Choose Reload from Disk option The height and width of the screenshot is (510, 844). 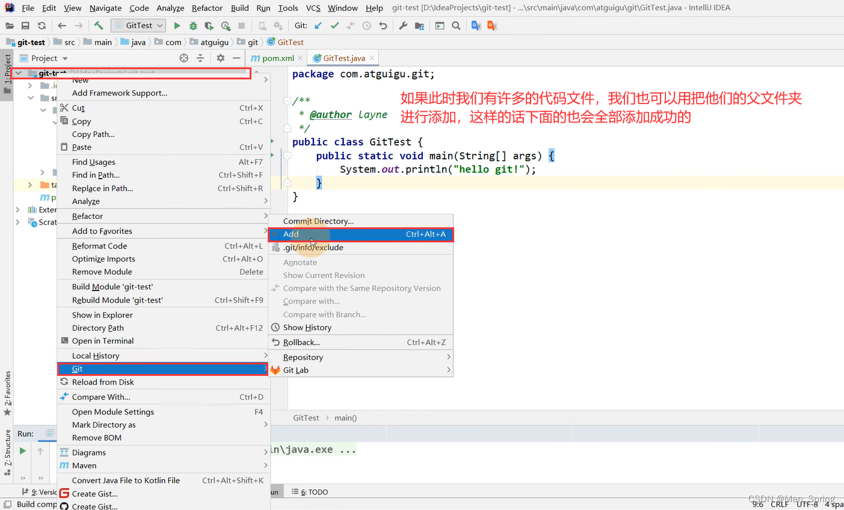click(x=163, y=382)
